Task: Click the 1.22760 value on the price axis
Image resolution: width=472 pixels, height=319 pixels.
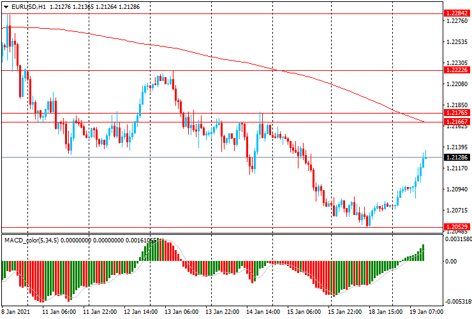Action: [457, 21]
